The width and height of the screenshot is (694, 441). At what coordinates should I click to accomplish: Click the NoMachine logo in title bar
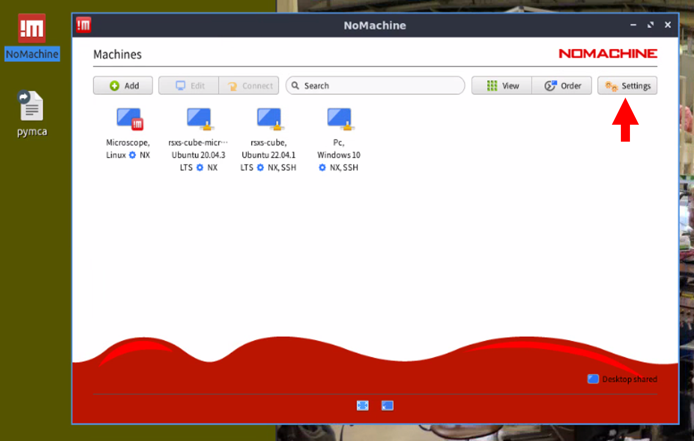tap(83, 25)
